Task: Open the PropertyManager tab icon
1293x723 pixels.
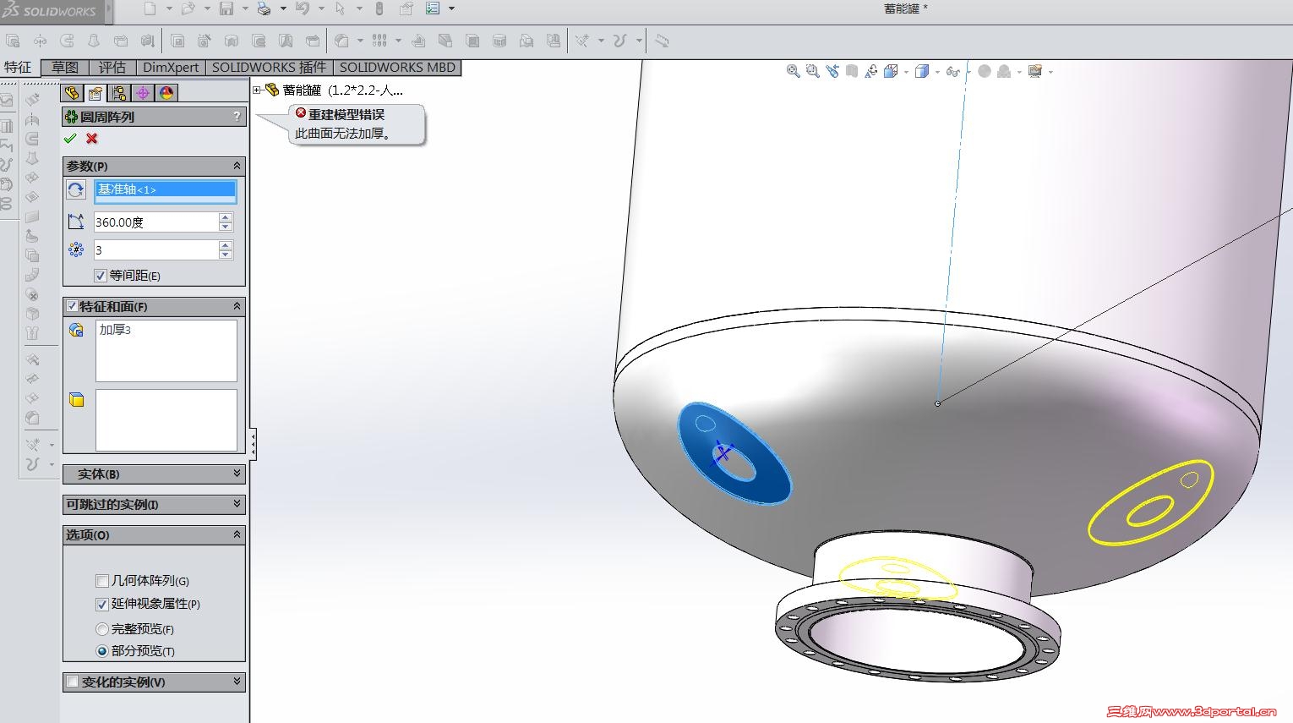Action: click(x=95, y=93)
